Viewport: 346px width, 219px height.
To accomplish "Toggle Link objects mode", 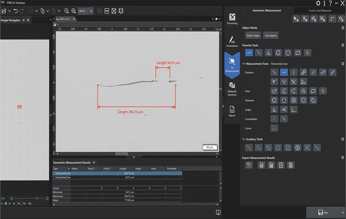I will click(x=271, y=35).
